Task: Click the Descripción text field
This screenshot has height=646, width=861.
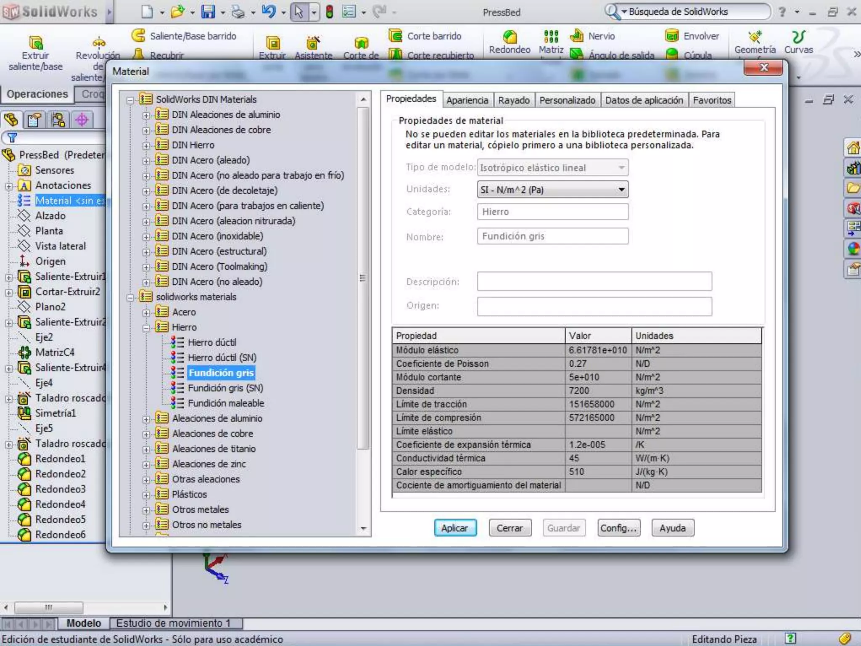Action: 594,281
